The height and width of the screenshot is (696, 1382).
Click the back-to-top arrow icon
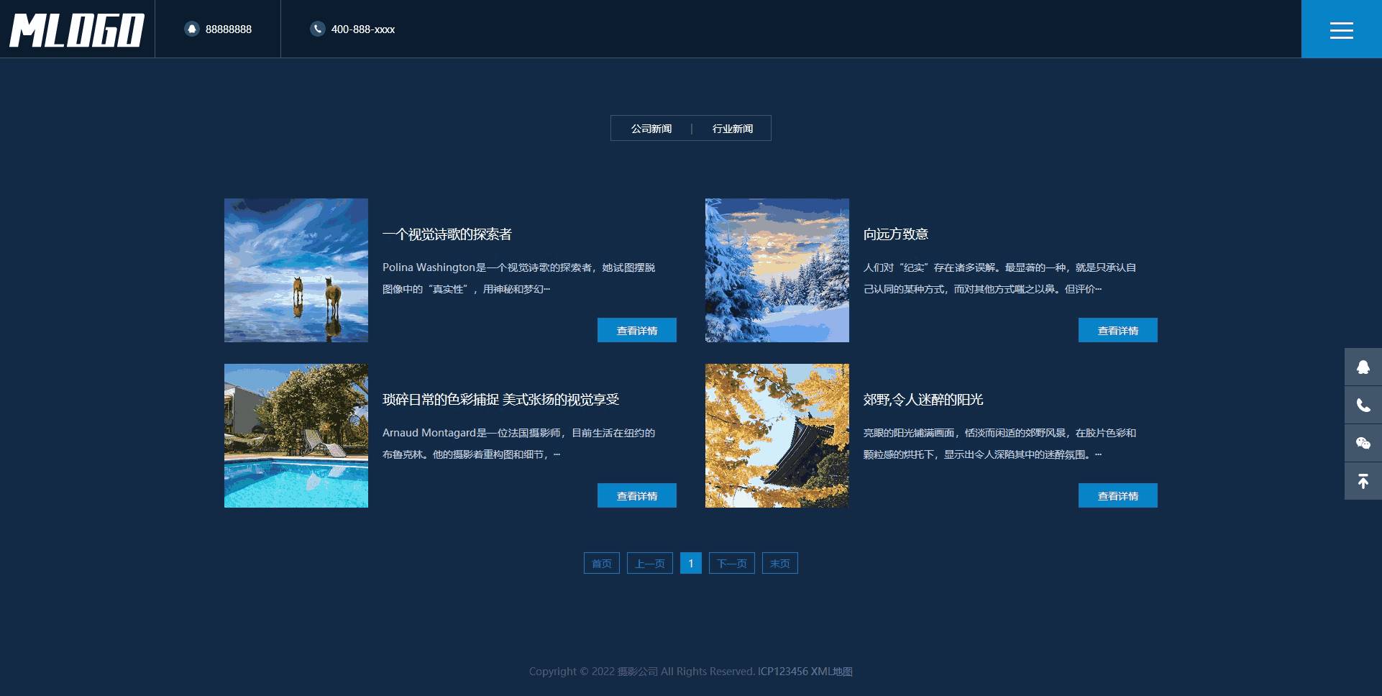(1363, 481)
